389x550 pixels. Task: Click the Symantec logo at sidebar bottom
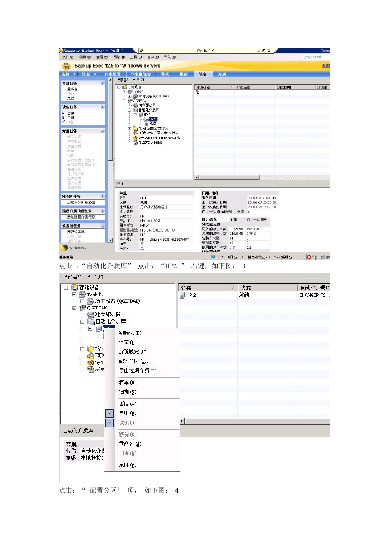click(x=74, y=248)
